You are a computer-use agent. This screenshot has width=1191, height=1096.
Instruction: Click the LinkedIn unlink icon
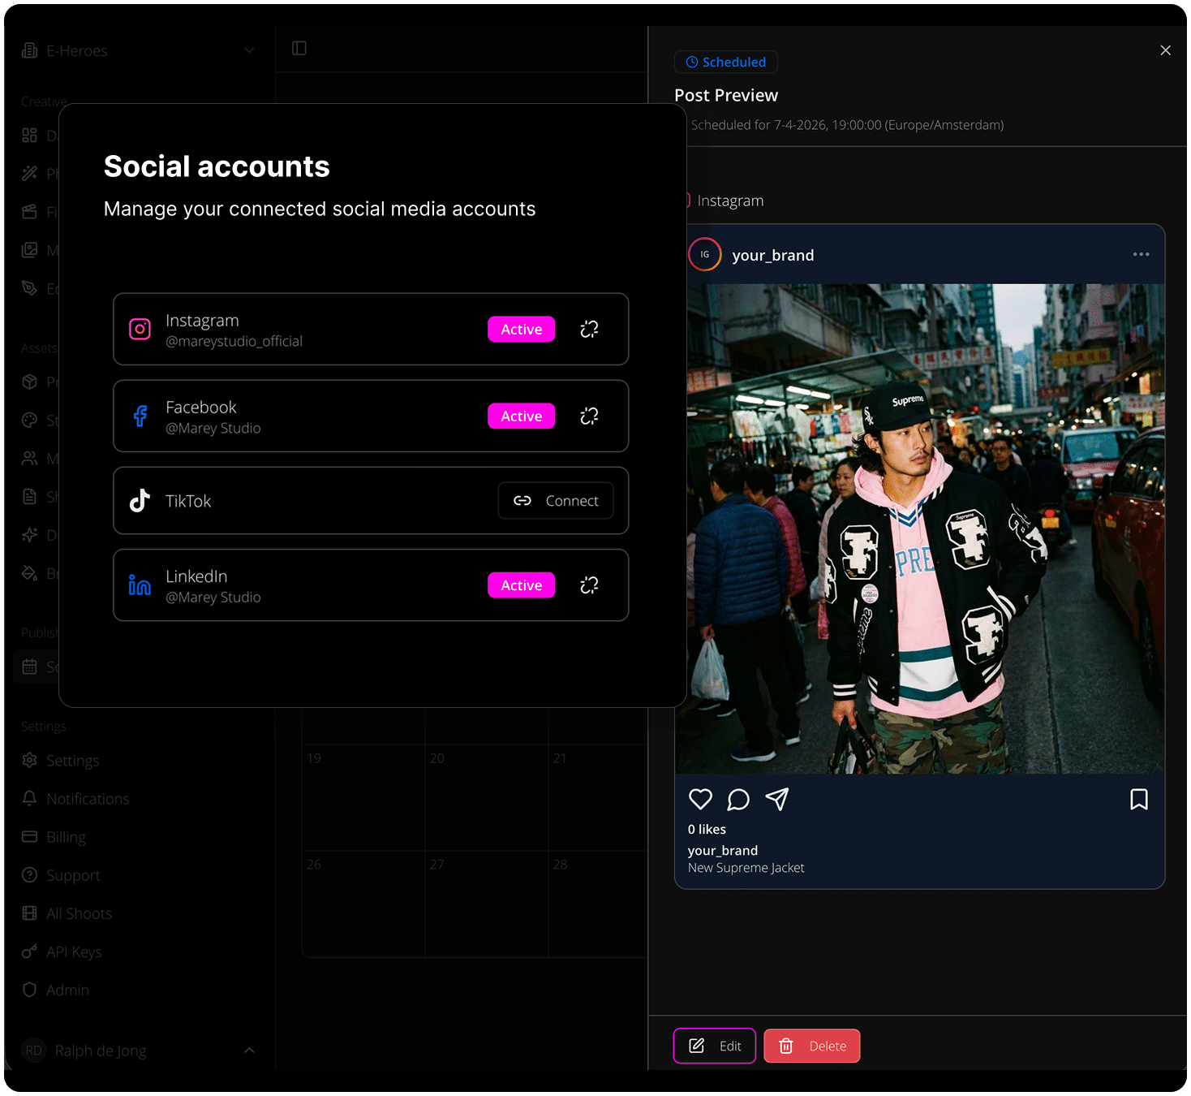(589, 585)
